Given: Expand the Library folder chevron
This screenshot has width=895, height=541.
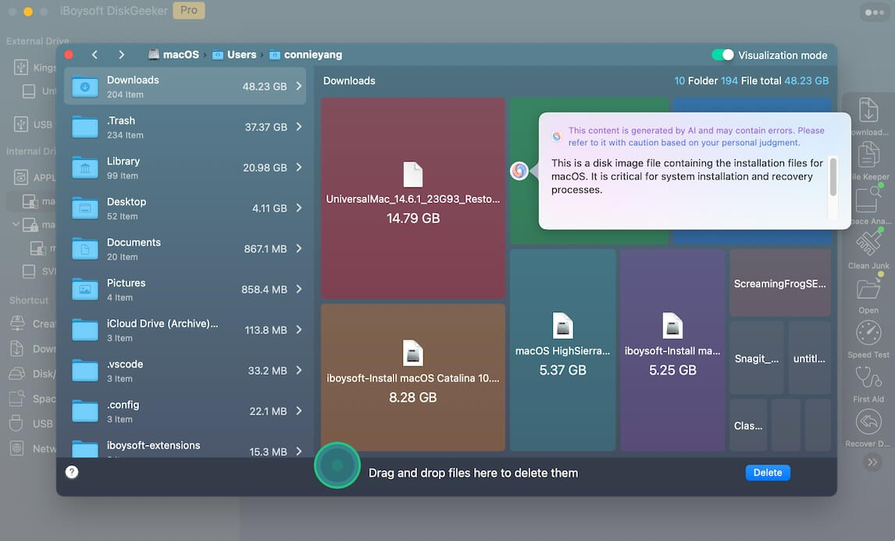Looking at the screenshot, I should click(x=299, y=168).
